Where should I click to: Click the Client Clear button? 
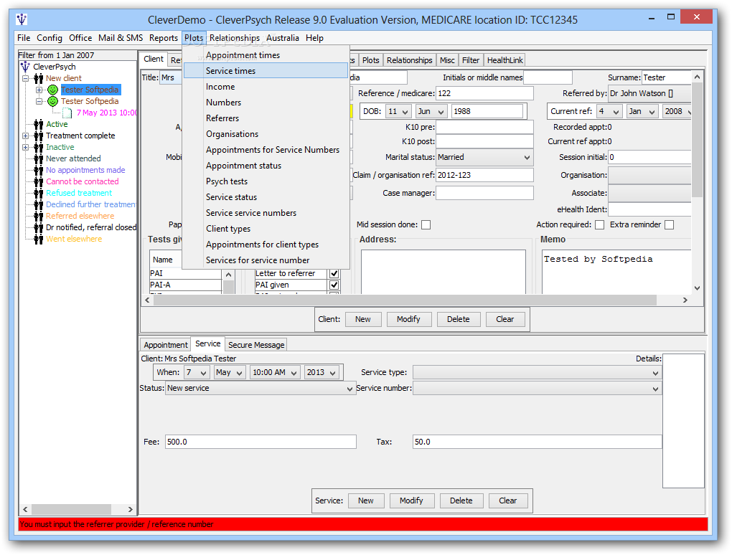click(x=505, y=320)
